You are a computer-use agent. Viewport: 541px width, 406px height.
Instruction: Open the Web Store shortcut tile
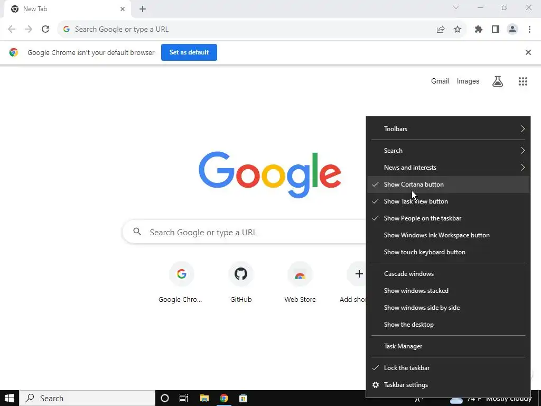pyautogui.click(x=300, y=283)
